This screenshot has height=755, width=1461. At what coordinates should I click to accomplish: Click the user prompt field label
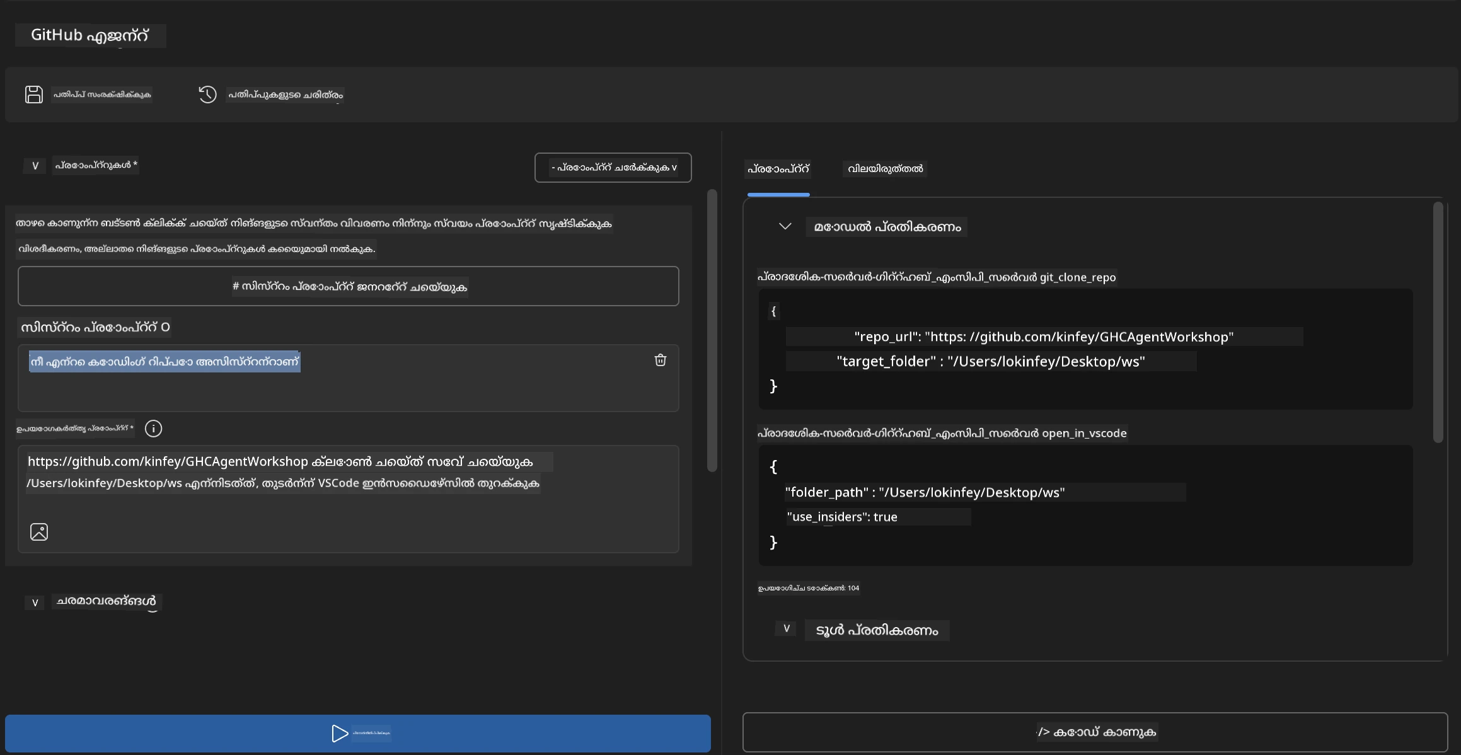[x=75, y=429]
